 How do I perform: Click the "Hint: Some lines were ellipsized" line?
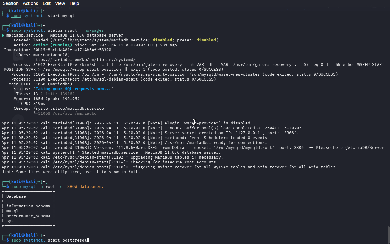pyautogui.click(x=71, y=172)
